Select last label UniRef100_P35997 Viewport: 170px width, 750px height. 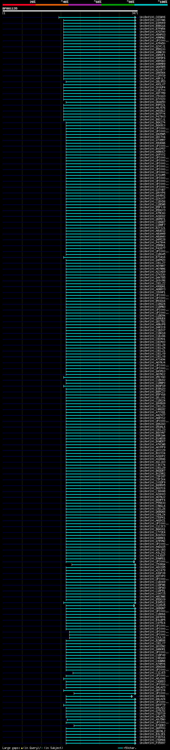152,743
